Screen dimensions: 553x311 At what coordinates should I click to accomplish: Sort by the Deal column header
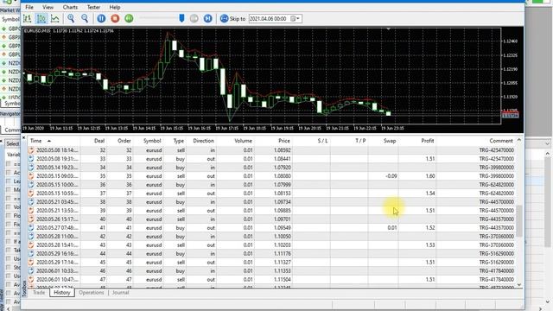(x=94, y=141)
